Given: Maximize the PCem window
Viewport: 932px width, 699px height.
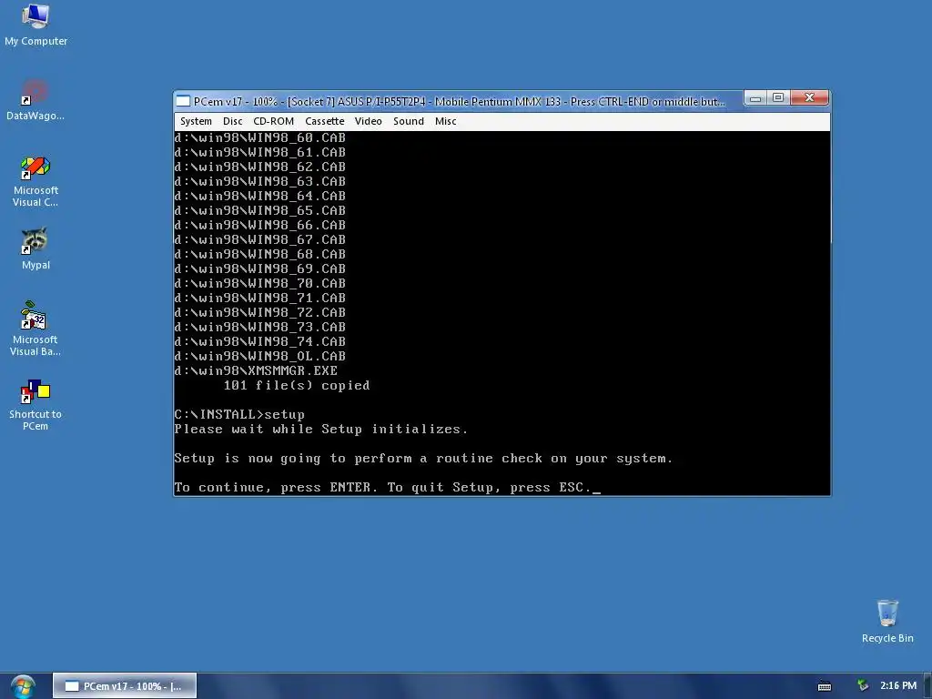Looking at the screenshot, I should [778, 98].
